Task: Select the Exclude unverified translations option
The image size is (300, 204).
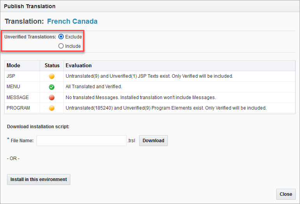Action: (x=61, y=37)
